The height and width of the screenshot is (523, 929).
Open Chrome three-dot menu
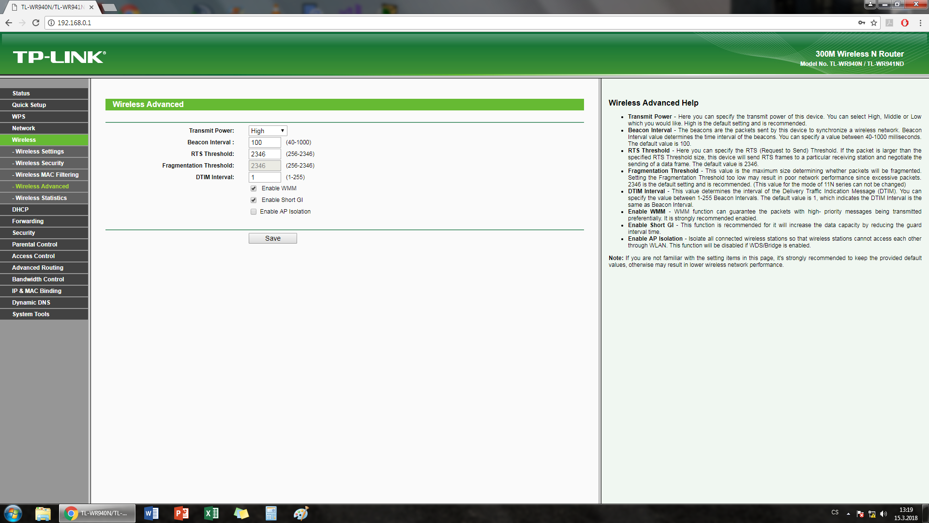click(x=920, y=23)
